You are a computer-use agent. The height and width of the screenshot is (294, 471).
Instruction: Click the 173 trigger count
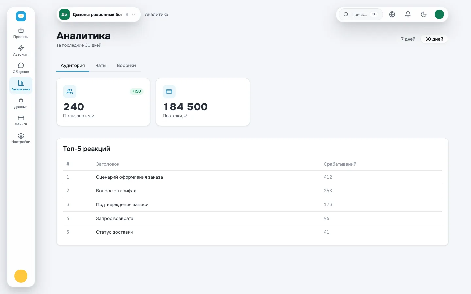coord(328,204)
